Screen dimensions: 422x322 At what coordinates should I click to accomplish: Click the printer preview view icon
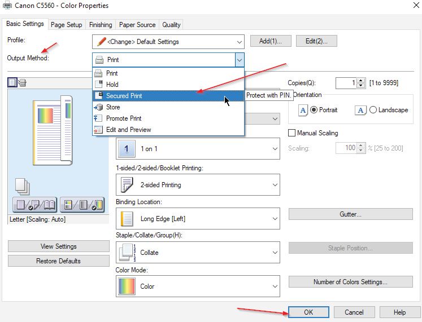click(23, 82)
